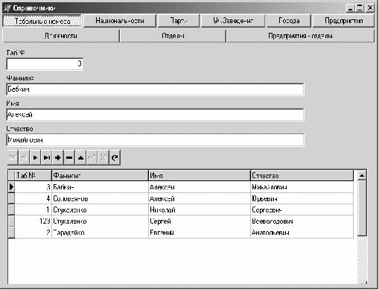379x290 pixels.
Task: Insert new record with plus button
Action: coord(58,157)
